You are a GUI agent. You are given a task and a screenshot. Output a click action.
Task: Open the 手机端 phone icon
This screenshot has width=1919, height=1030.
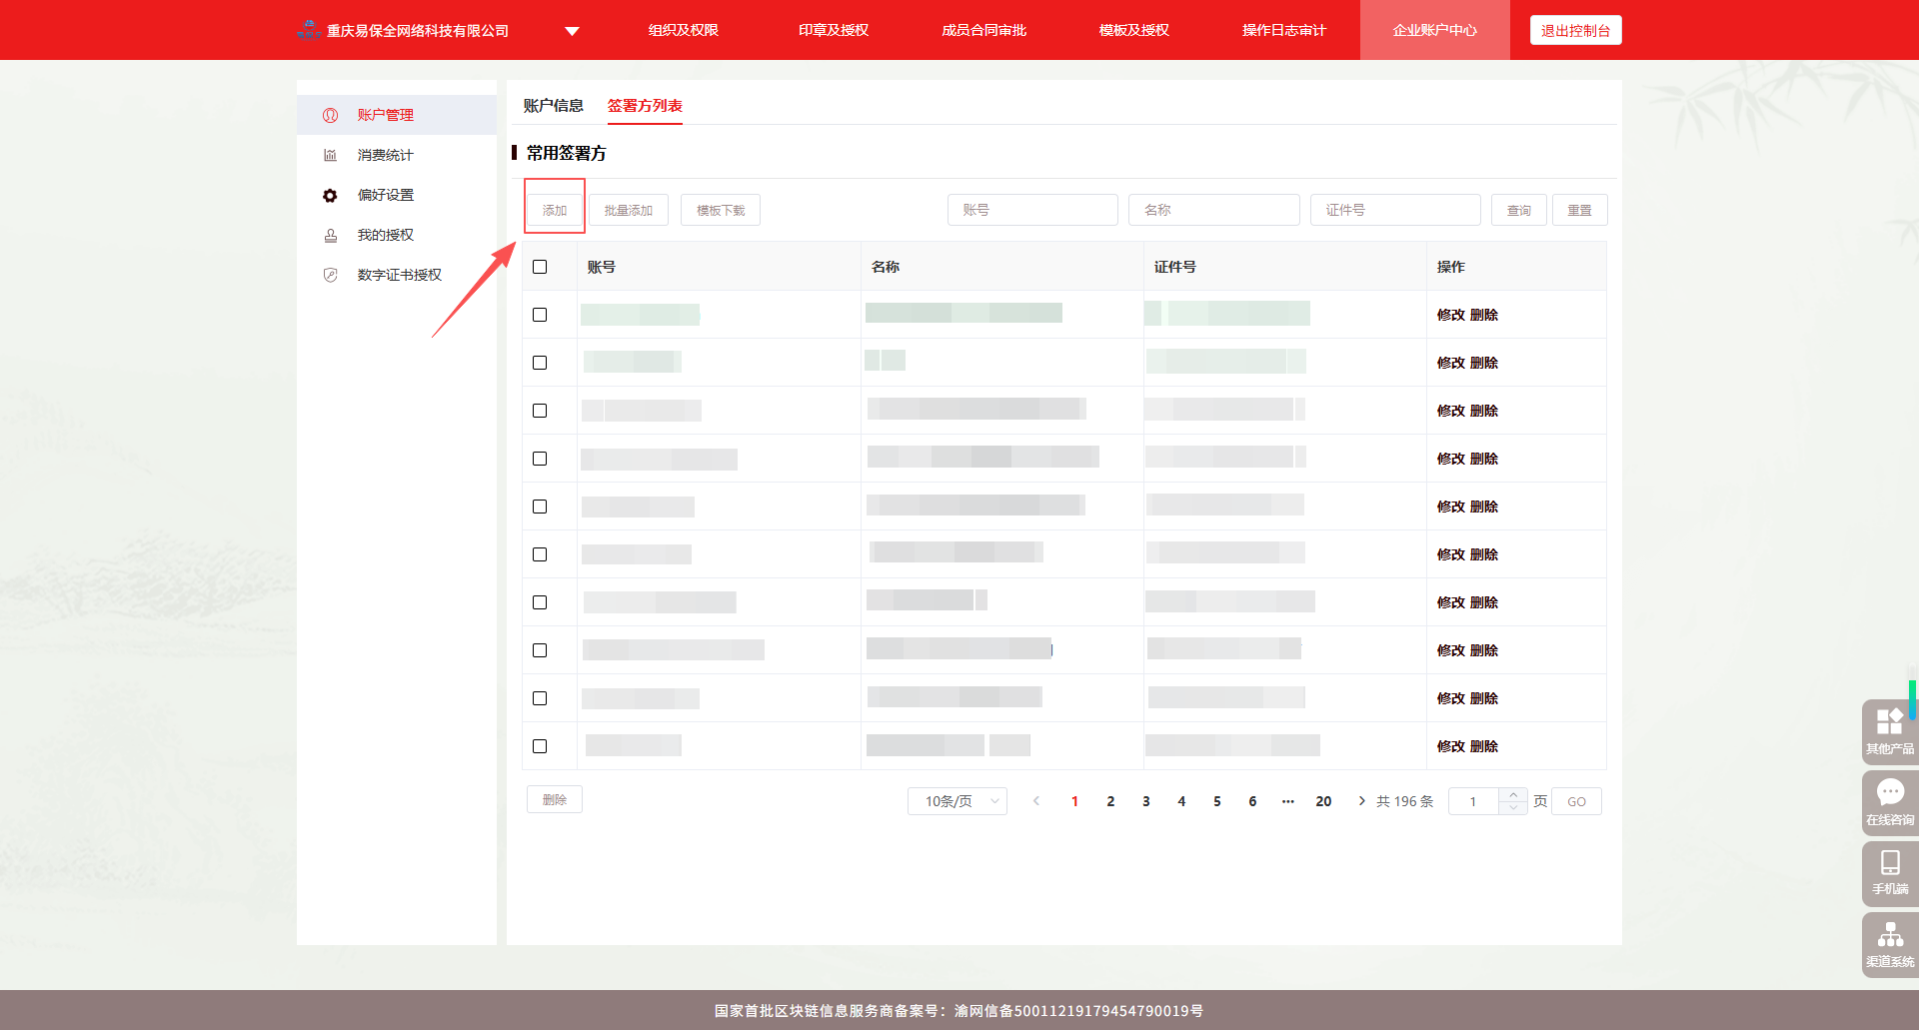pyautogui.click(x=1889, y=863)
